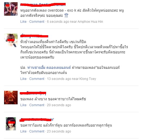Comment on the post near Klong Toey
The image size is (141, 139).
coord(37,79)
